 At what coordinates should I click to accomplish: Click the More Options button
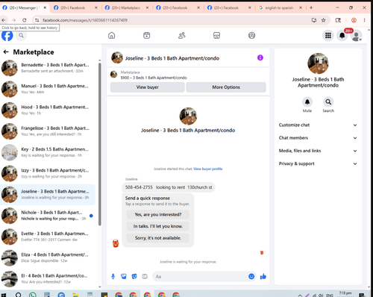point(226,87)
